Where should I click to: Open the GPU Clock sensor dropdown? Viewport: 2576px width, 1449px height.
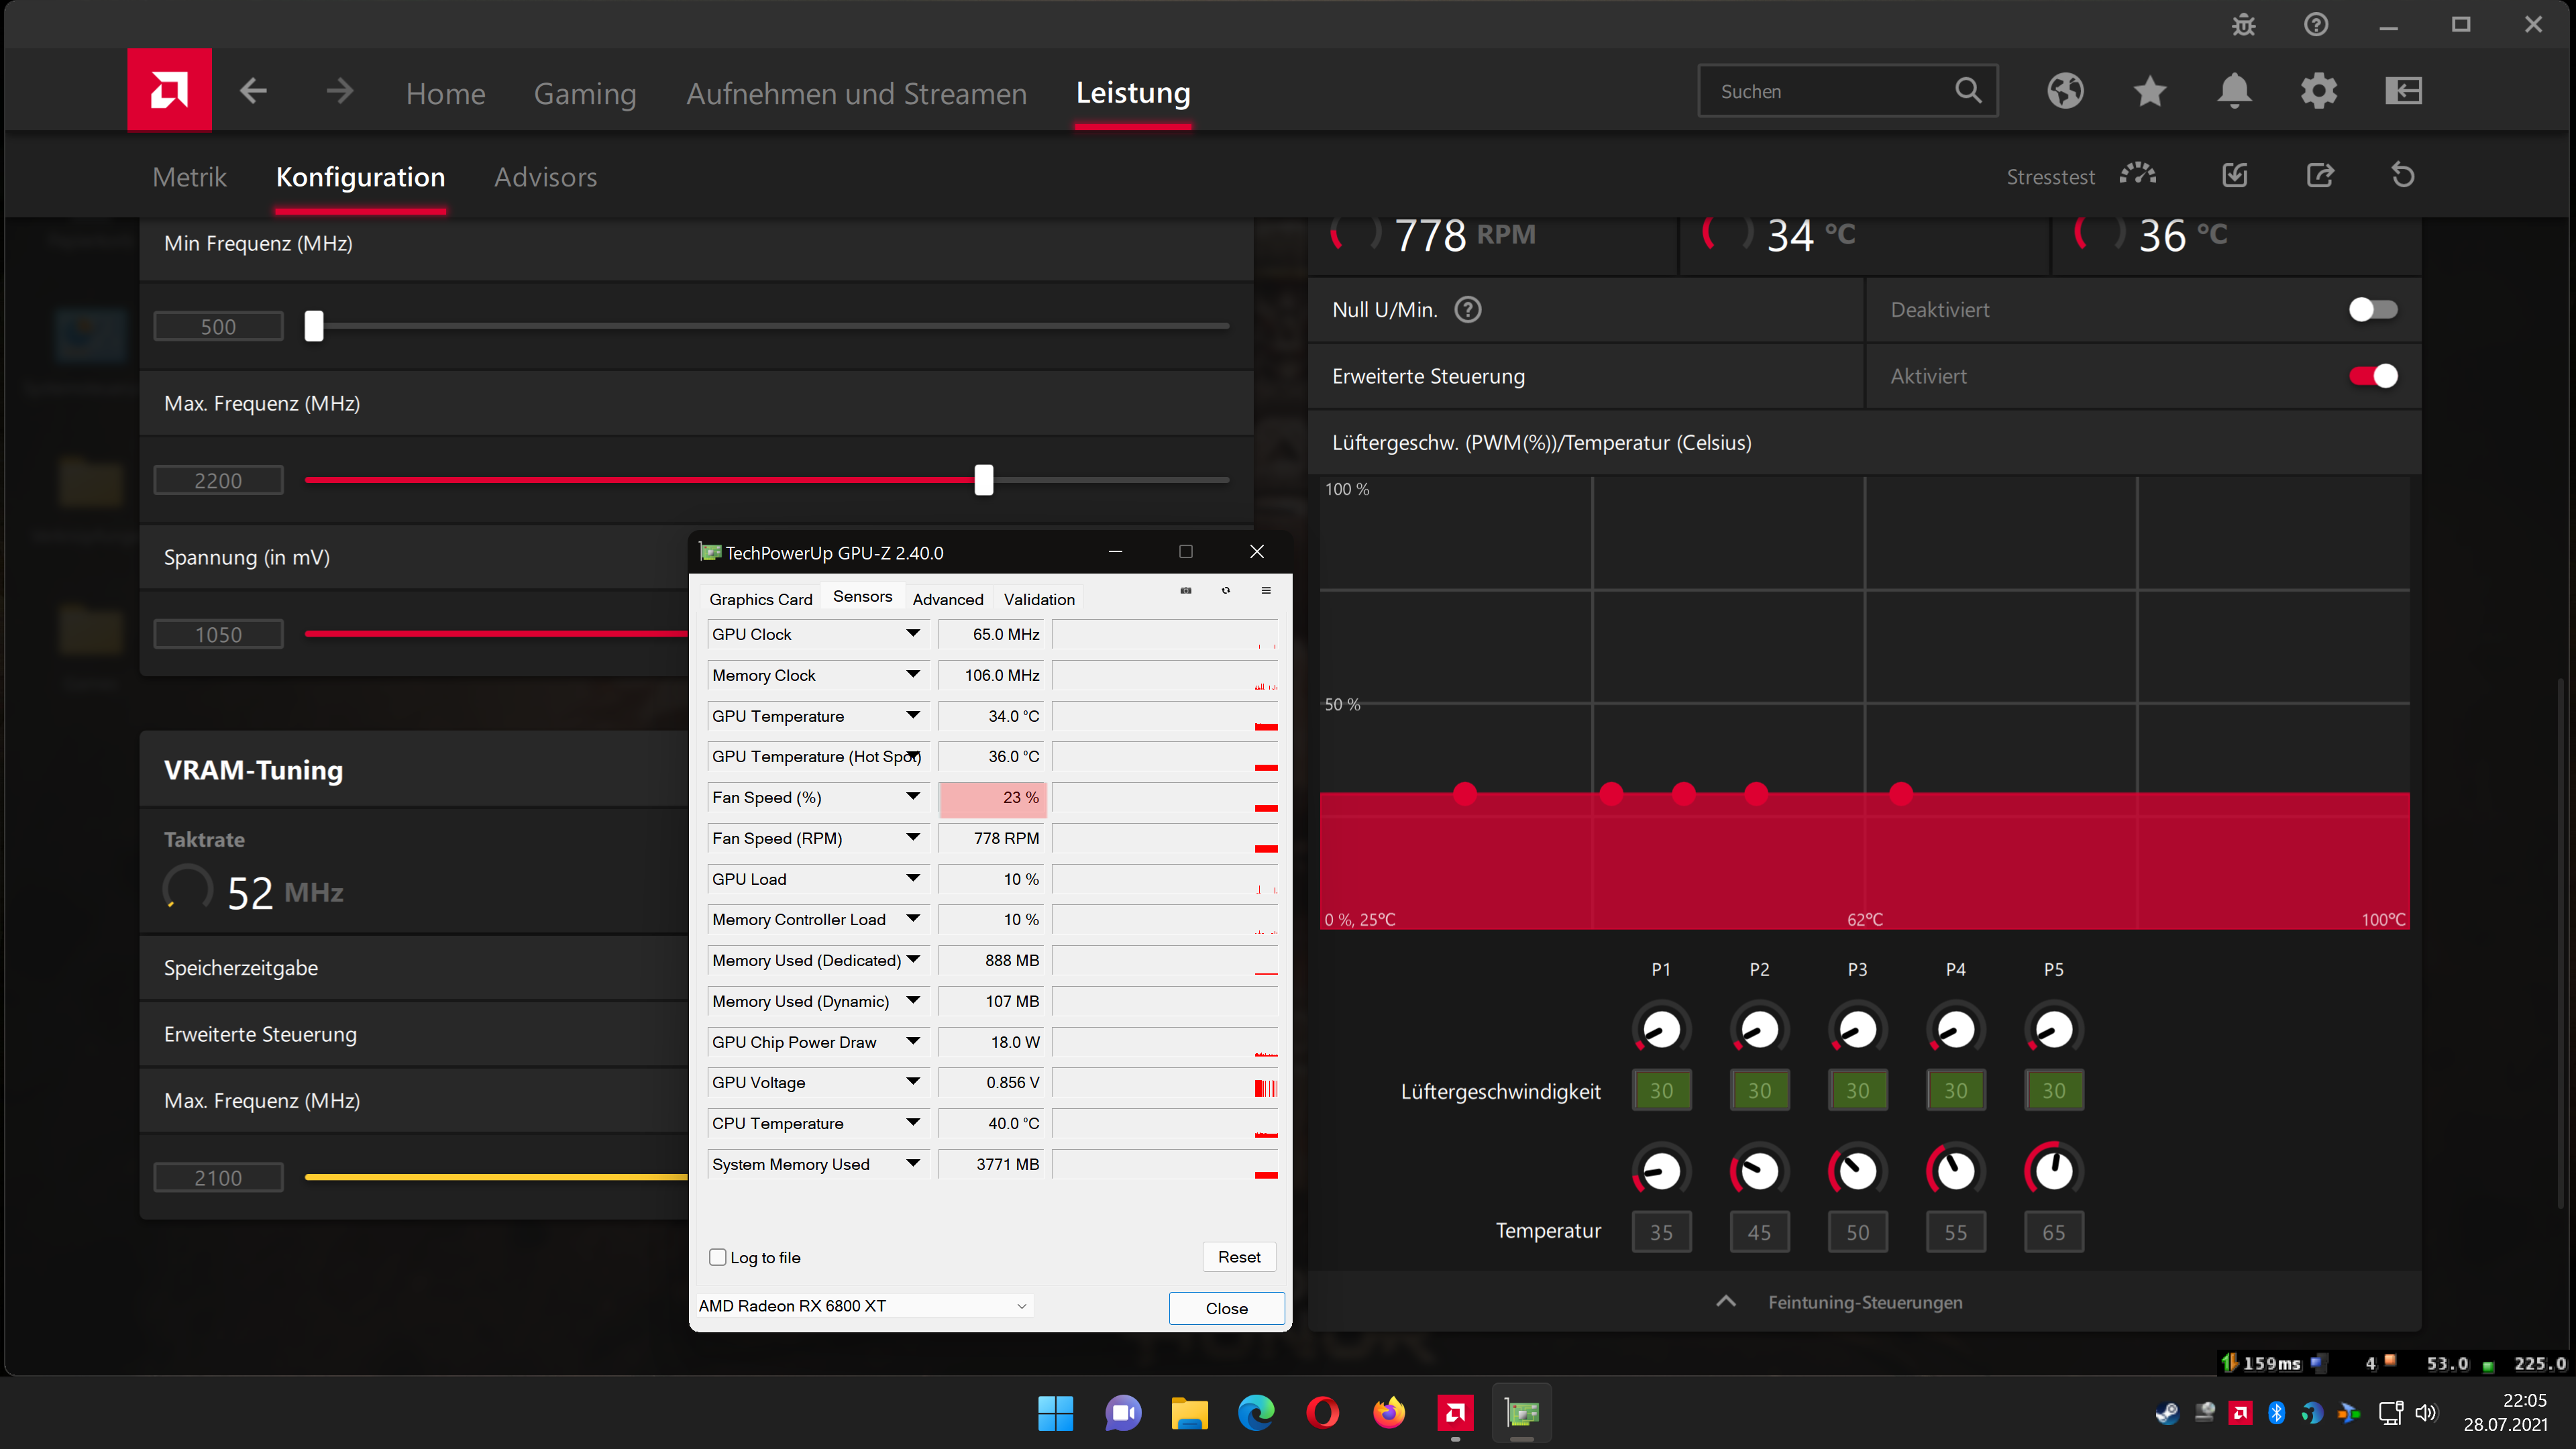coord(913,634)
